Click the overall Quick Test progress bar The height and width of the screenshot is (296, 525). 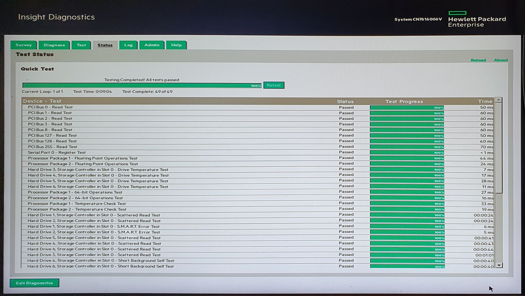click(x=142, y=86)
